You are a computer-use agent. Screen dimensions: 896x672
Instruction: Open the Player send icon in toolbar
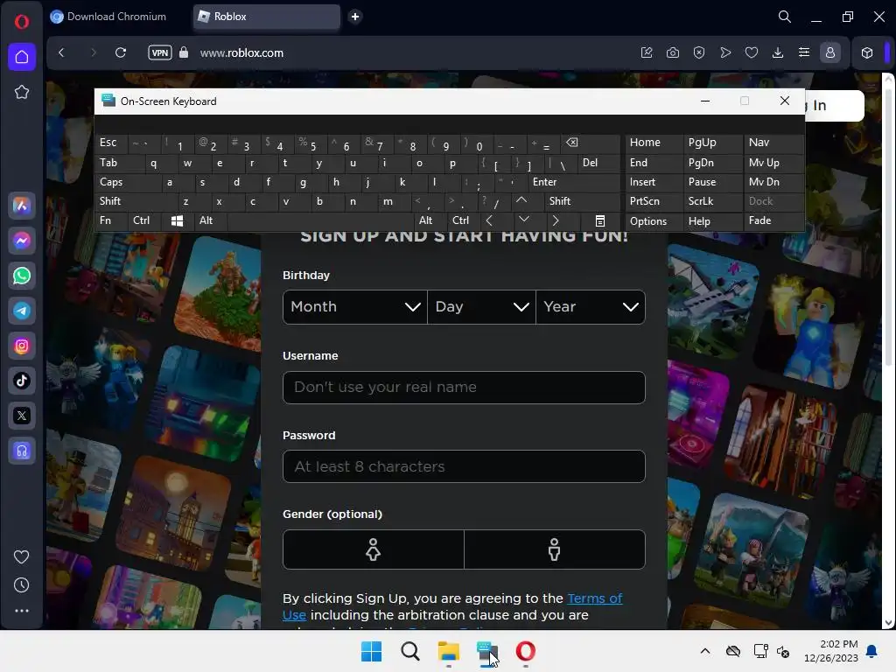[725, 52]
